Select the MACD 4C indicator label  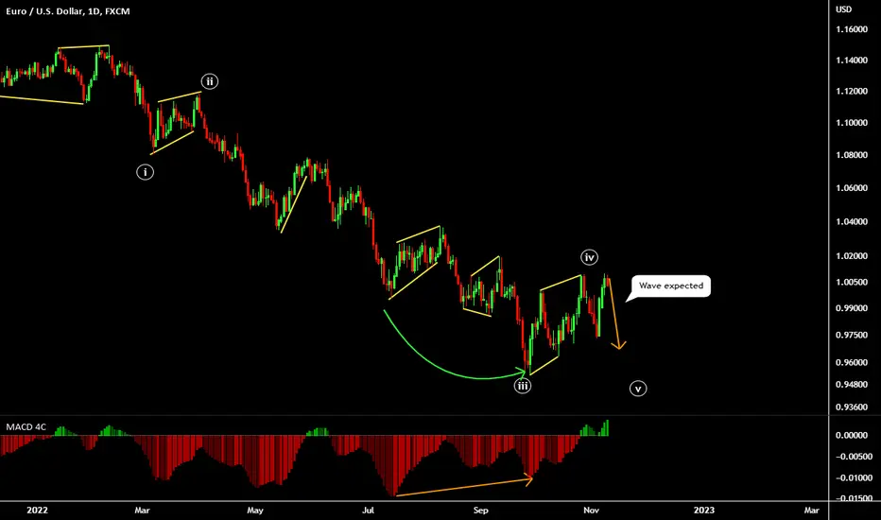tap(26, 427)
